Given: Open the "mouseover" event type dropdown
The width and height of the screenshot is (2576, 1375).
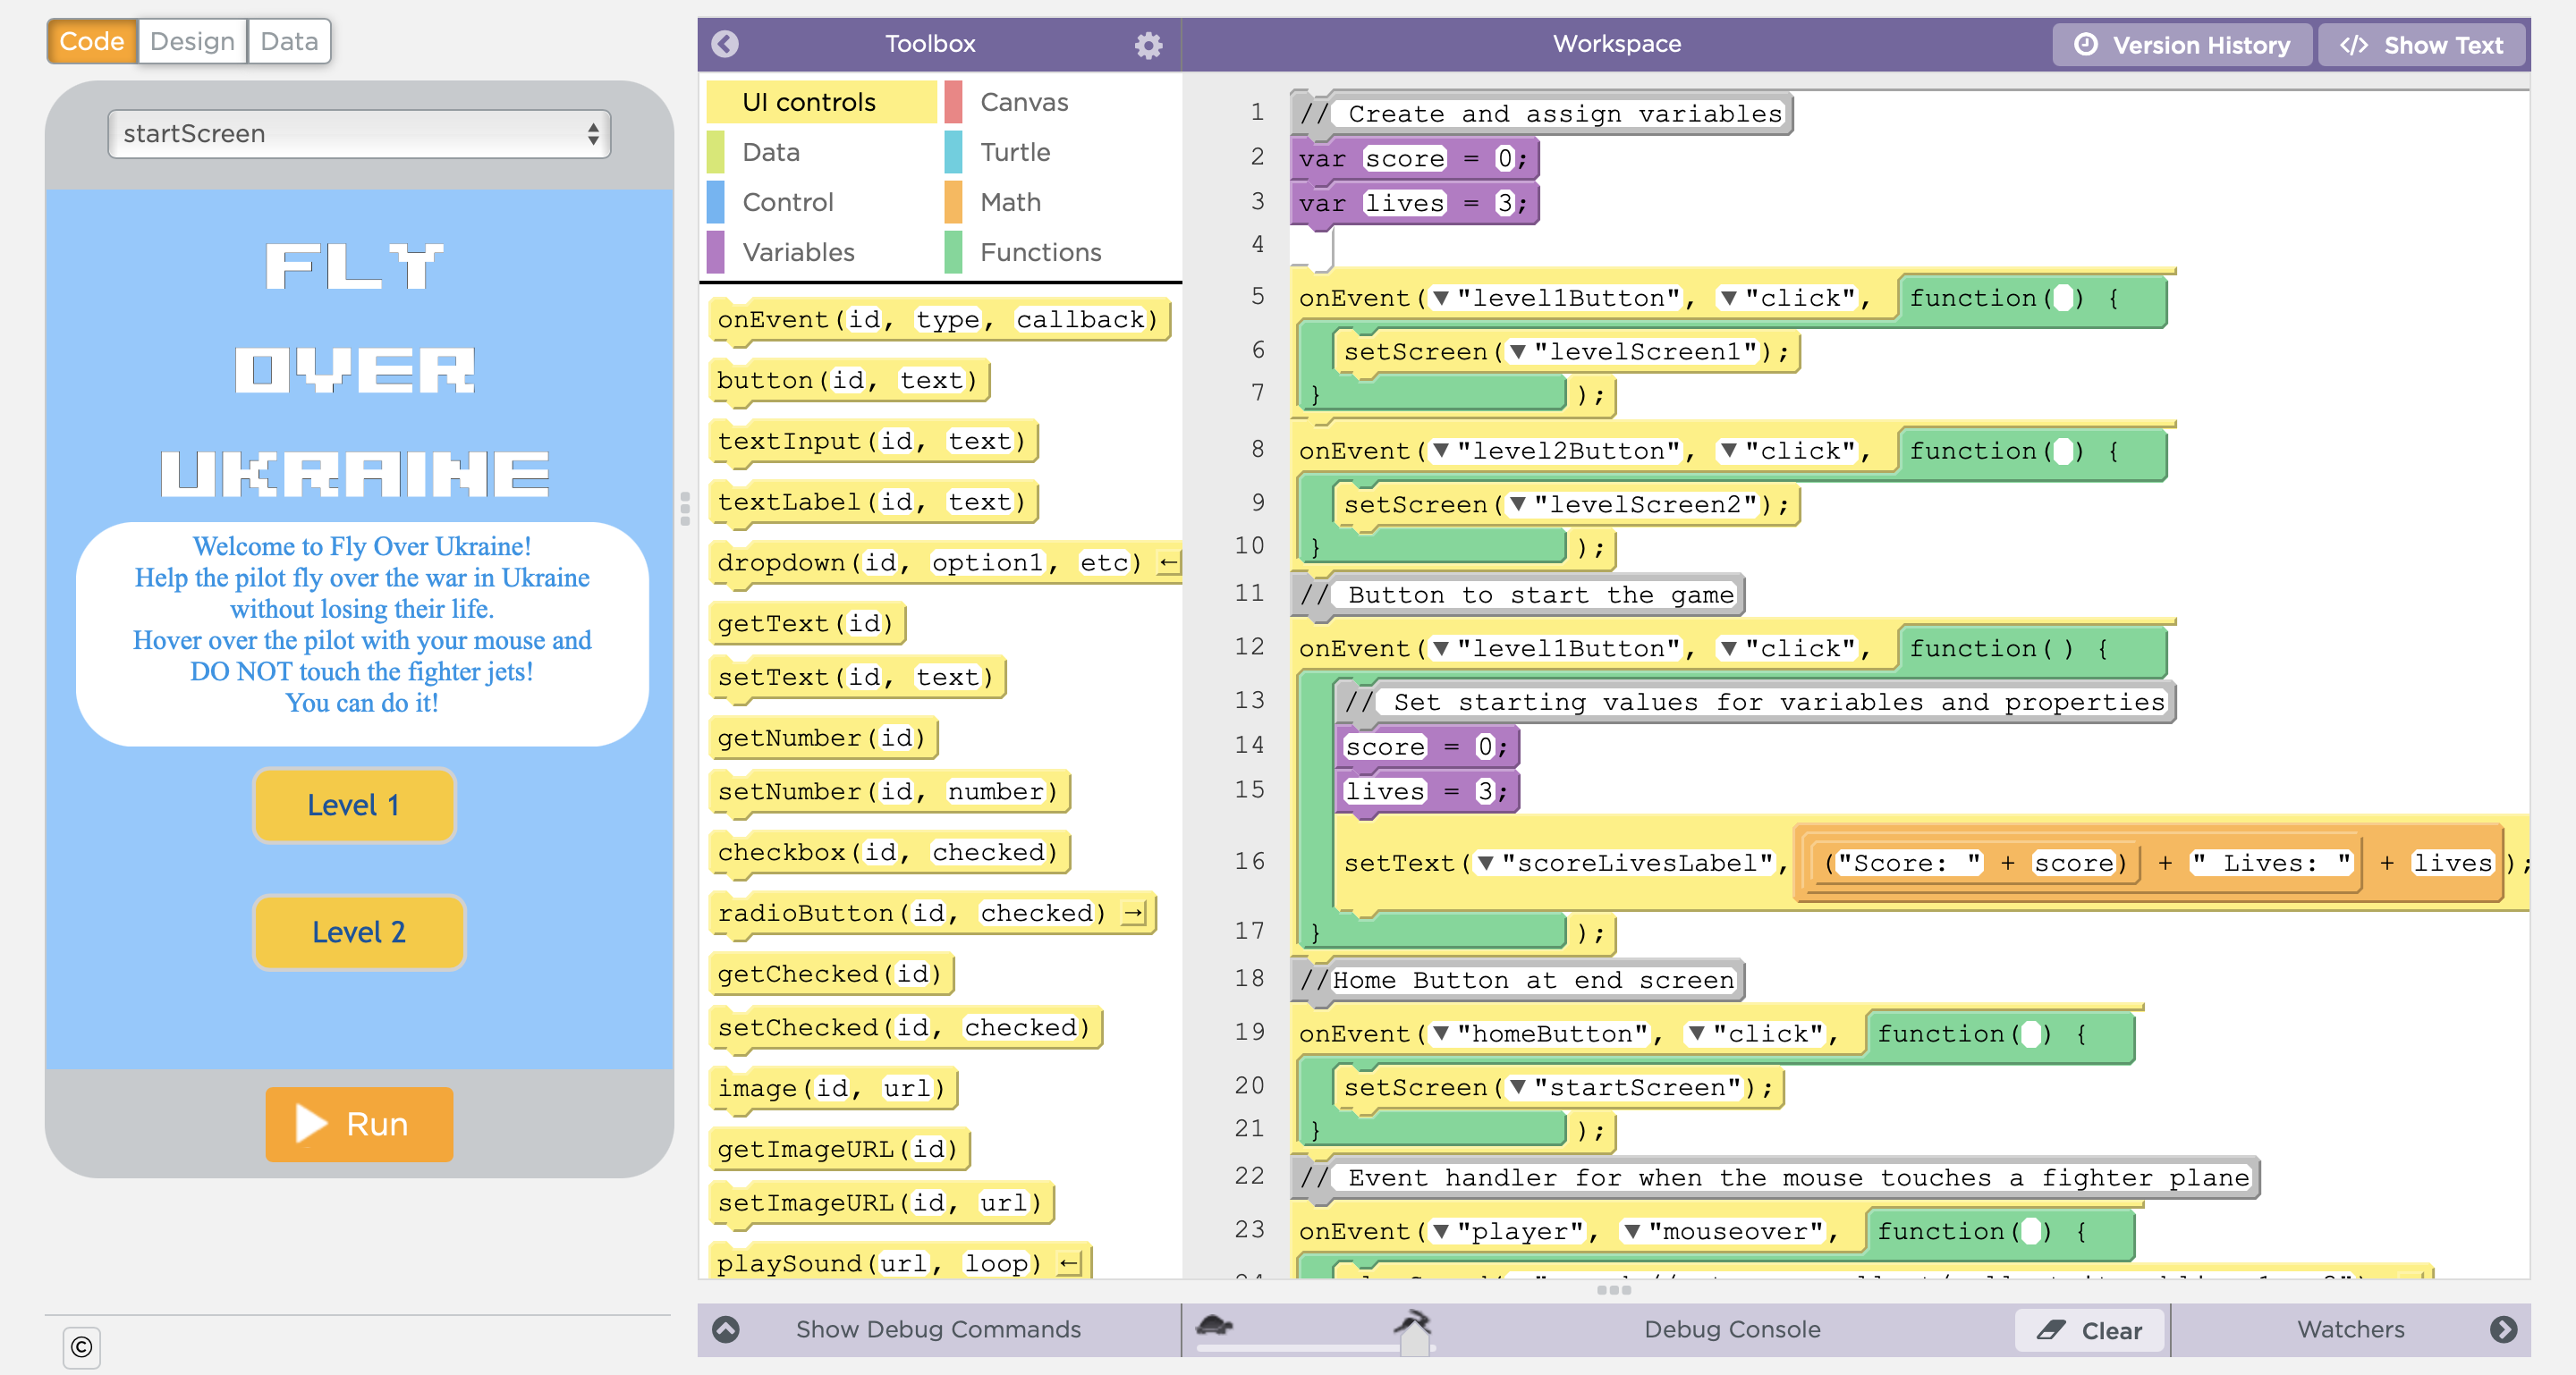Looking at the screenshot, I should click(1632, 1231).
